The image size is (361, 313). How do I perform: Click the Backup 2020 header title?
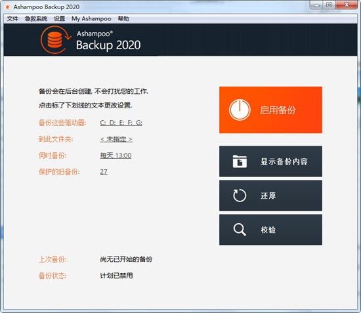click(x=108, y=45)
